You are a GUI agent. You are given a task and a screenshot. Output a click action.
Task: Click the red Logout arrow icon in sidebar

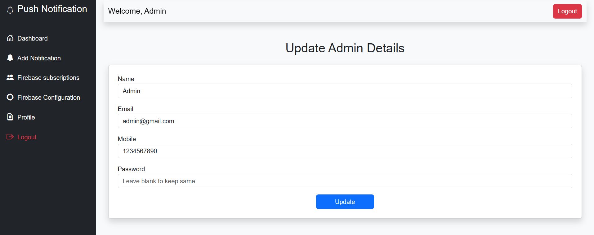pos(10,137)
